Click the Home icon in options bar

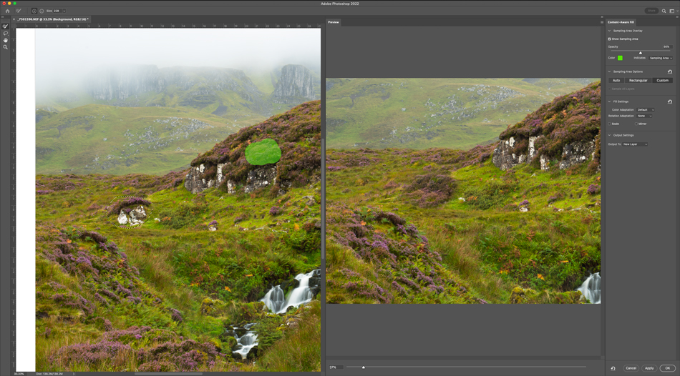pyautogui.click(x=8, y=11)
